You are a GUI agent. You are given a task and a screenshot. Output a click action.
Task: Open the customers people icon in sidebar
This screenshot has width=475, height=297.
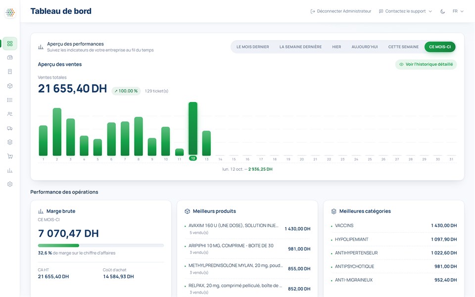10,114
